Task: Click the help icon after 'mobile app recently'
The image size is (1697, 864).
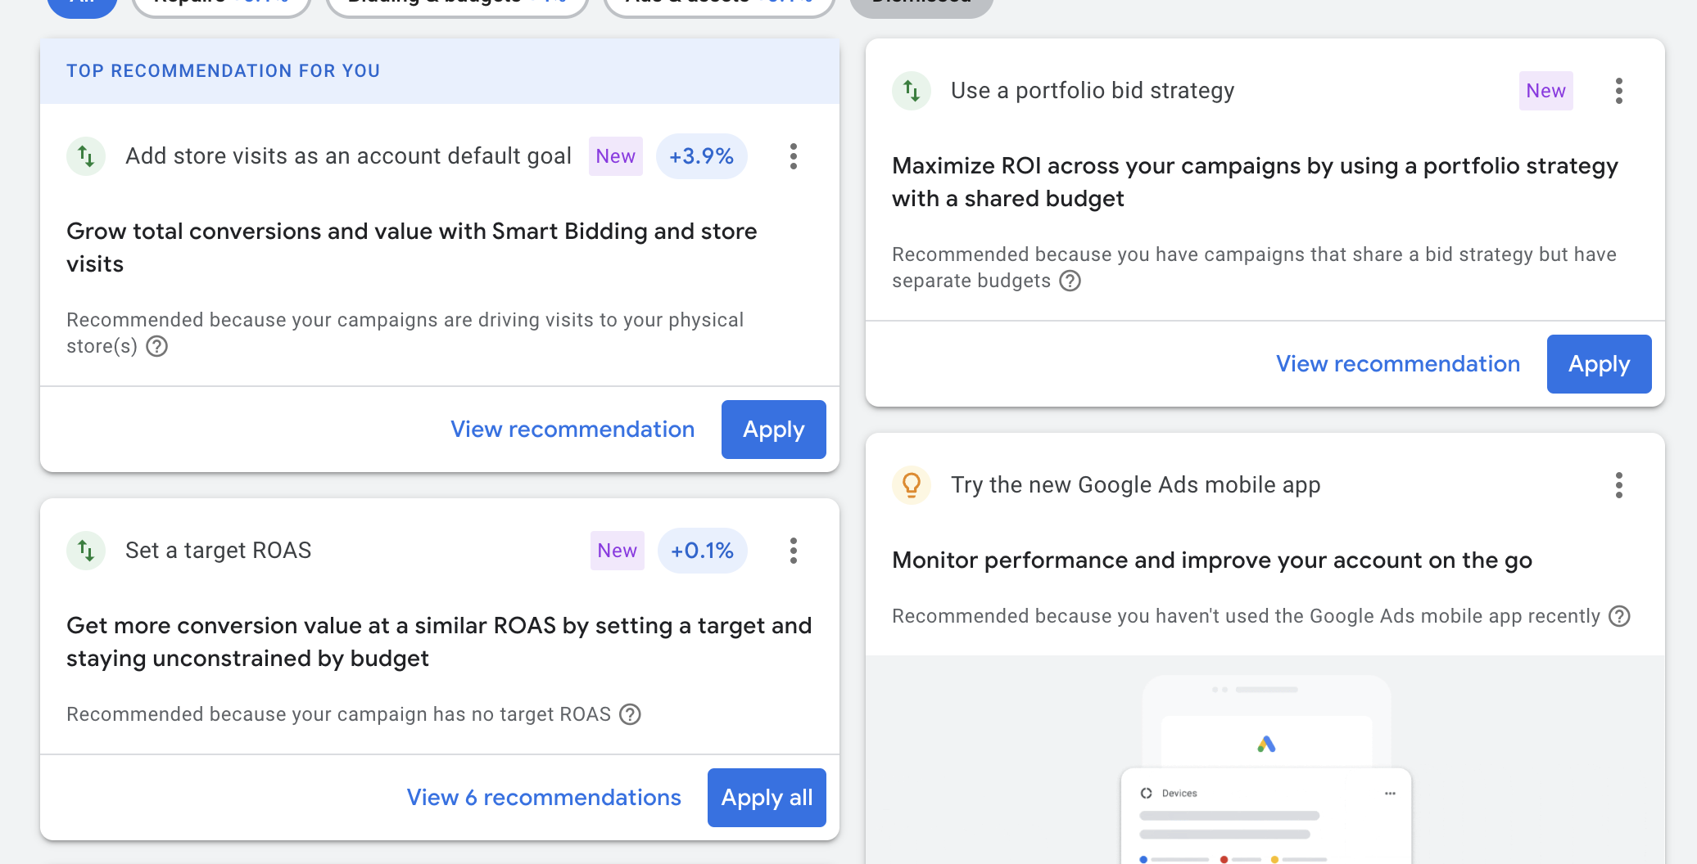Action: (x=1619, y=616)
